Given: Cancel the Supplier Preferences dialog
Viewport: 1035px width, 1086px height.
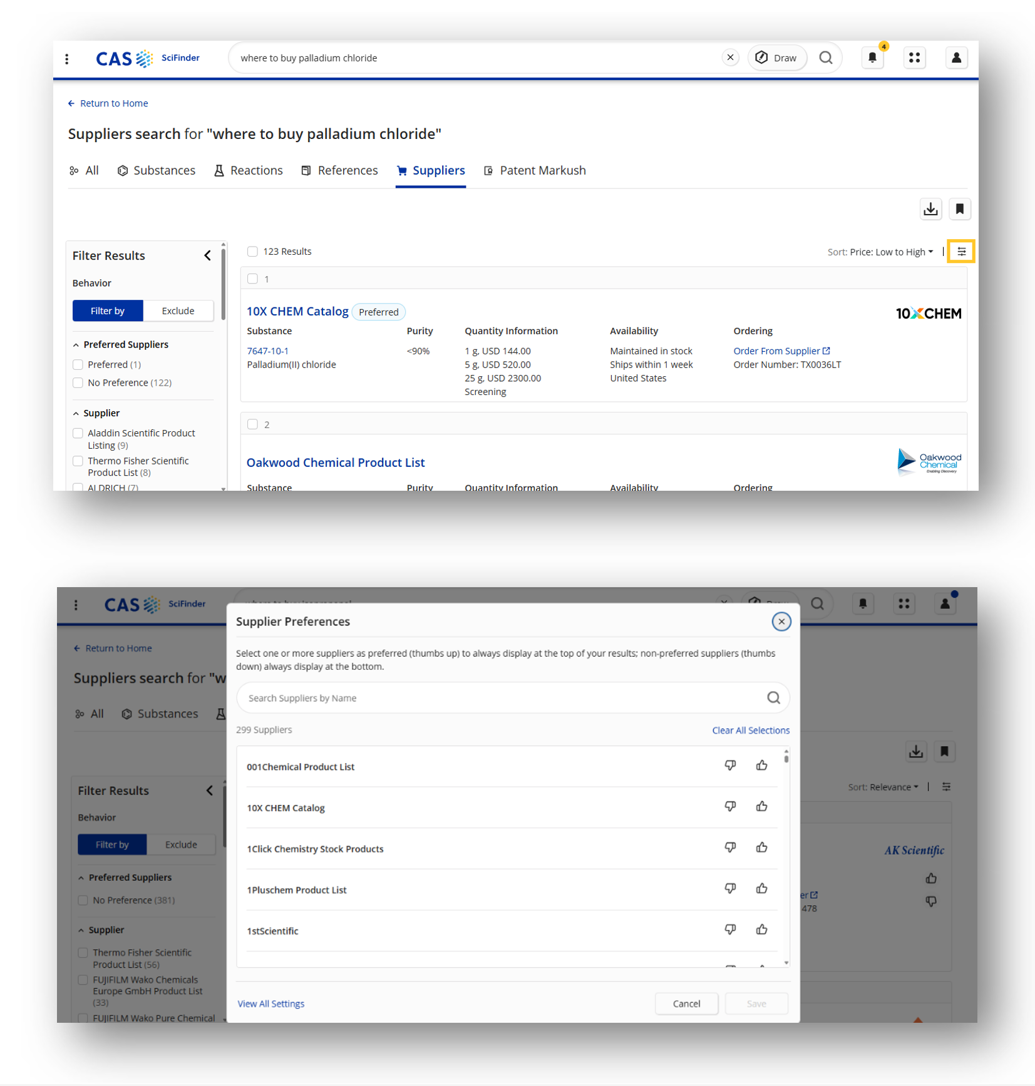Looking at the screenshot, I should (686, 1004).
